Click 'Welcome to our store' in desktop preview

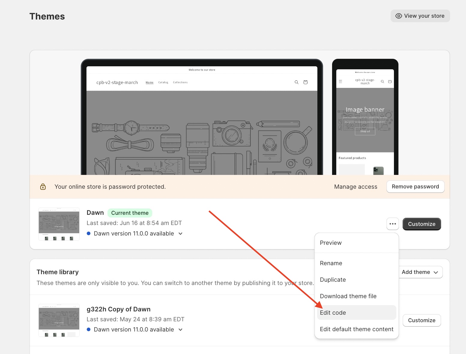pyautogui.click(x=202, y=70)
